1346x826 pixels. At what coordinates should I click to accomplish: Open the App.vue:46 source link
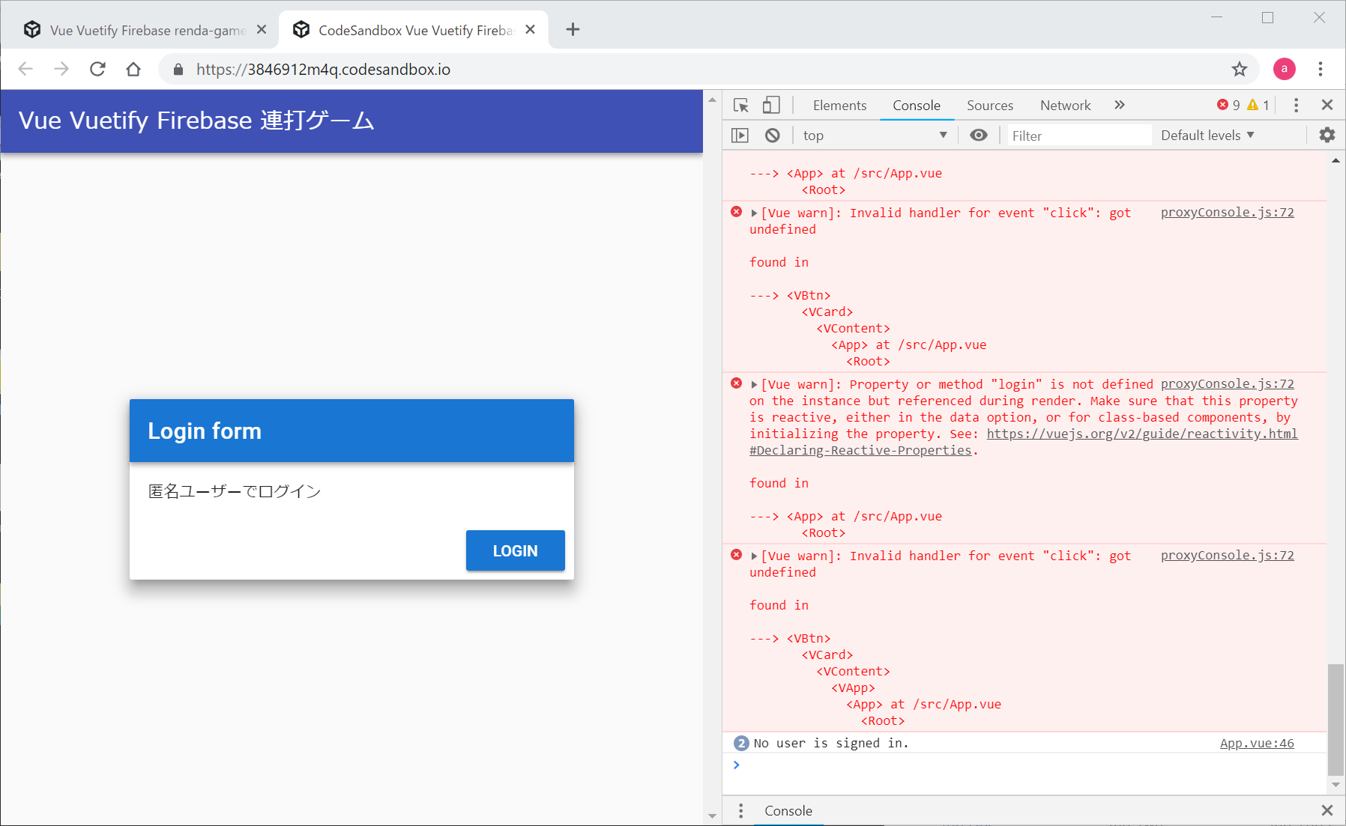(1256, 744)
